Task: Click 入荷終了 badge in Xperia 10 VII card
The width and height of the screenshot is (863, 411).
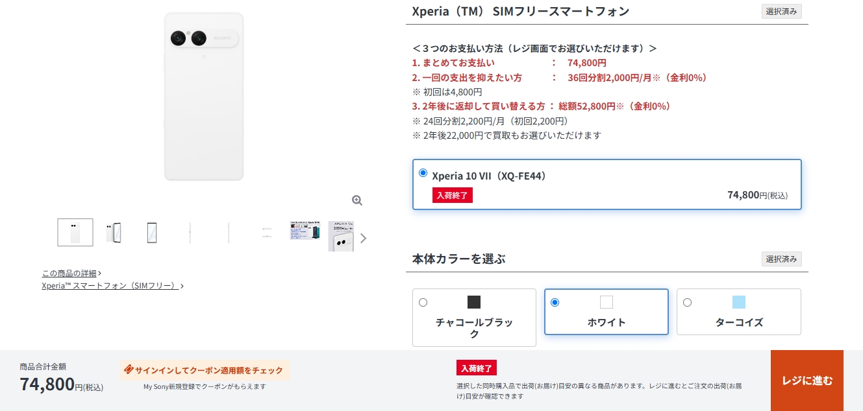Action: pos(453,195)
